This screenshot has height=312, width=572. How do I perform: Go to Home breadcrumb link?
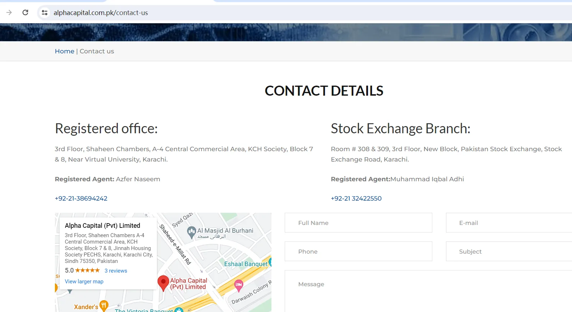[x=65, y=51]
